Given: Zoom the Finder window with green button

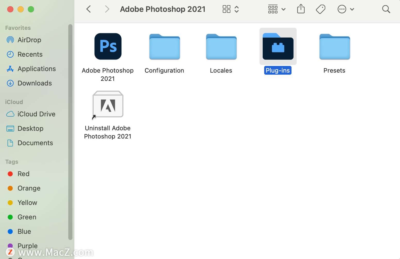Looking at the screenshot, I should pyautogui.click(x=31, y=9).
